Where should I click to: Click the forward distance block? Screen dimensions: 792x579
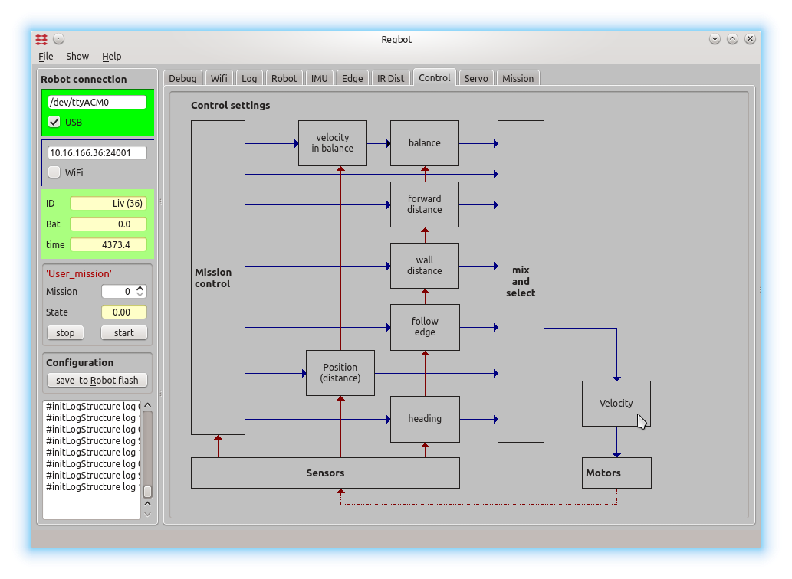tap(424, 204)
